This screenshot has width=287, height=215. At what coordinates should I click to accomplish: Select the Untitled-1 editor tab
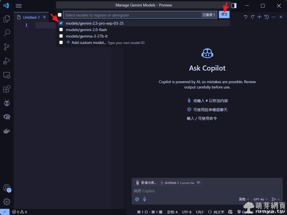(x=31, y=17)
